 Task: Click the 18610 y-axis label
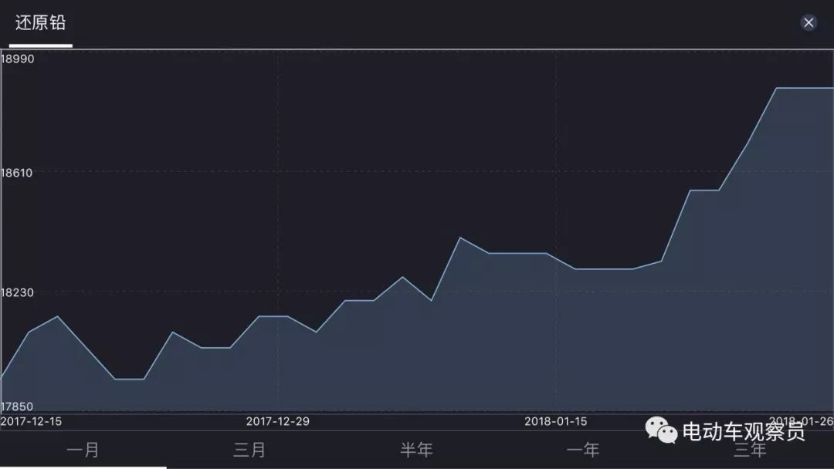pos(16,173)
